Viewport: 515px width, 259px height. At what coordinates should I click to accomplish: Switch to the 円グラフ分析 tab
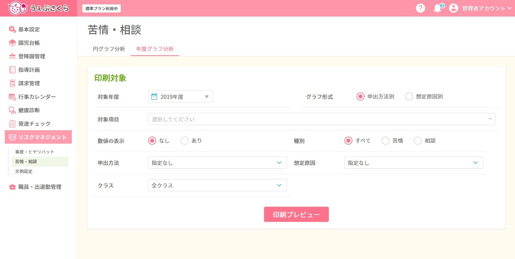pyautogui.click(x=109, y=49)
